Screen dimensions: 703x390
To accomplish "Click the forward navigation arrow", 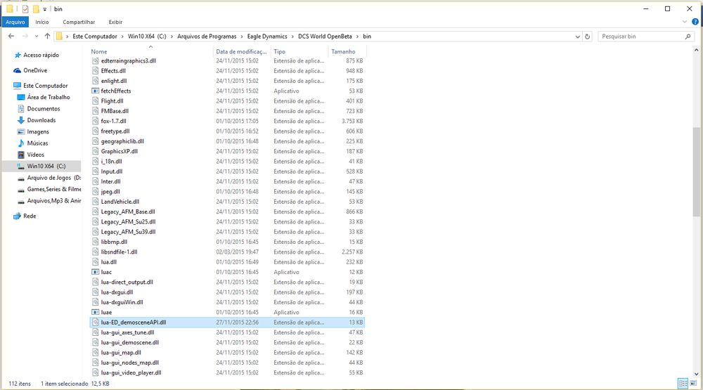I will [x=25, y=37].
